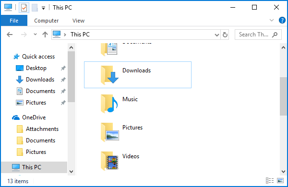Click the 13 items status text
The image size is (288, 187).
(x=18, y=181)
